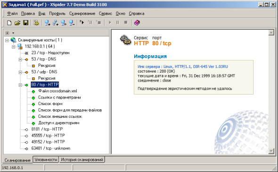Select '53 / udp - DNS' entry
This screenshot has width=278, height=172.
(44, 72)
